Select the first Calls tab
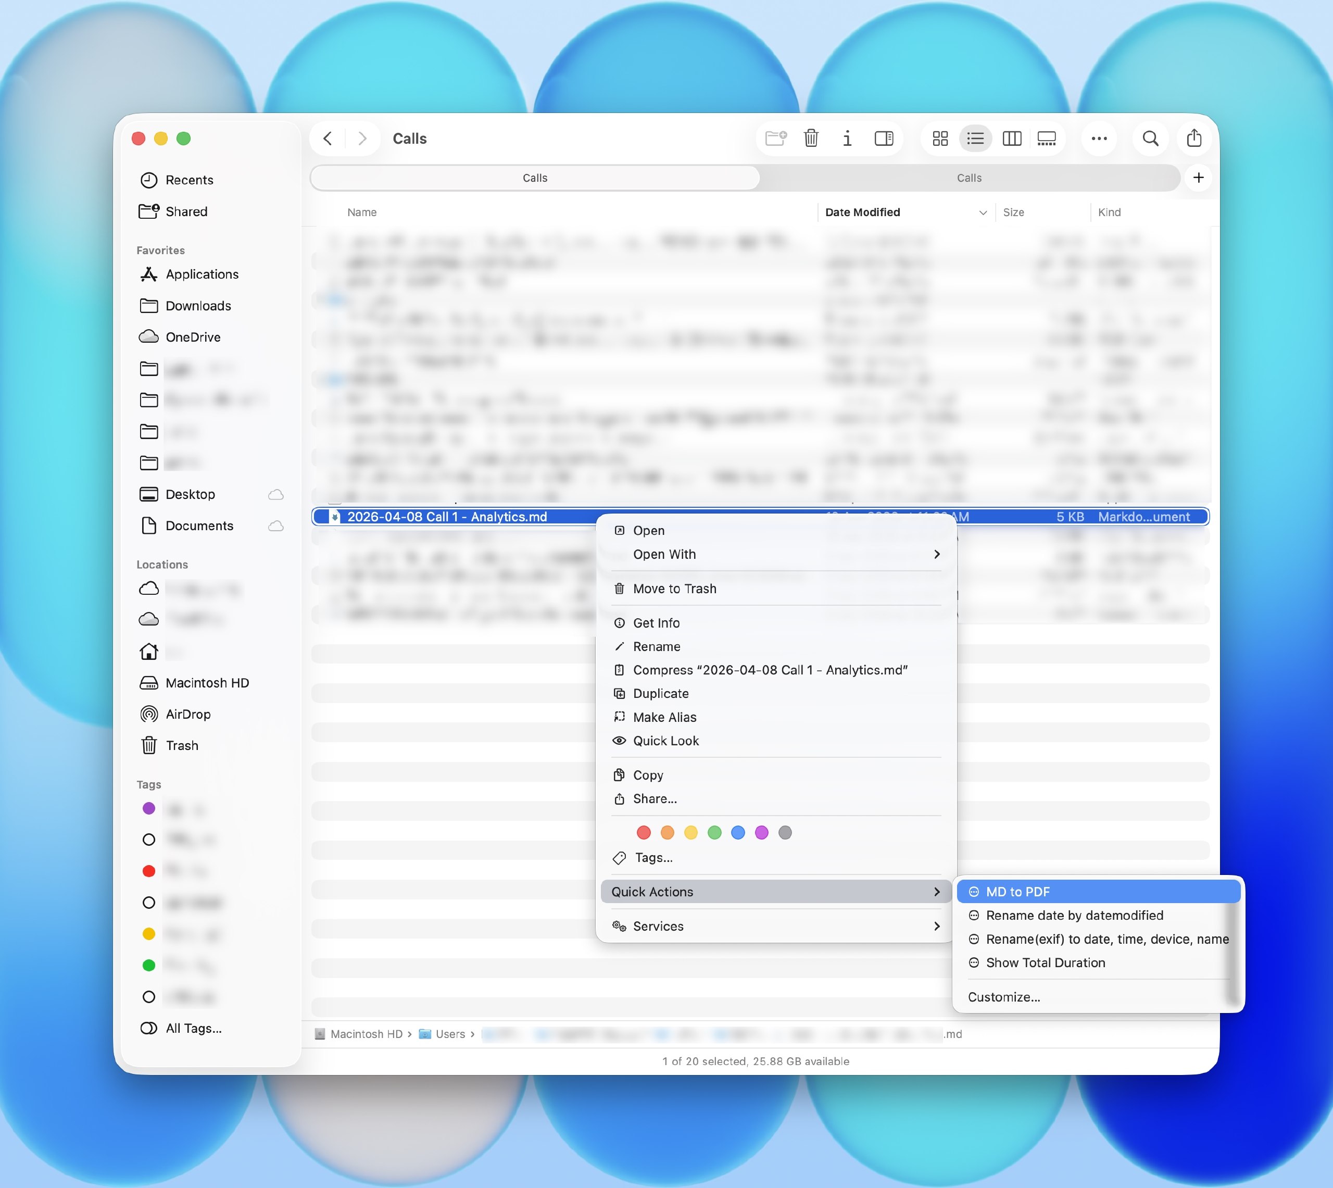1333x1188 pixels. click(x=535, y=178)
